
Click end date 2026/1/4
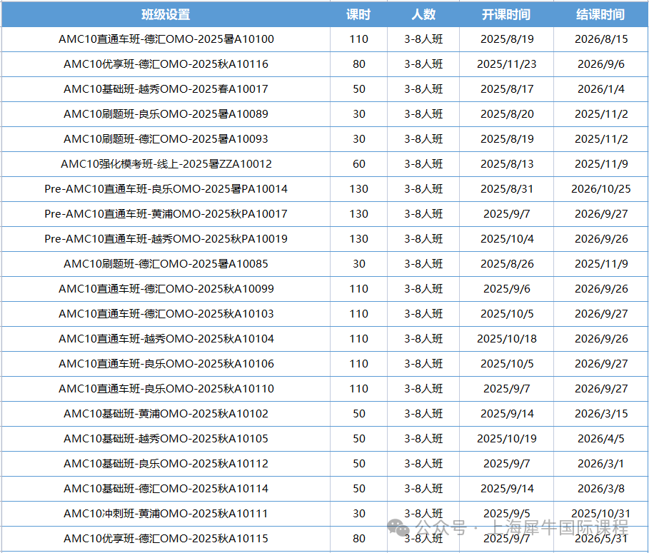pos(601,89)
